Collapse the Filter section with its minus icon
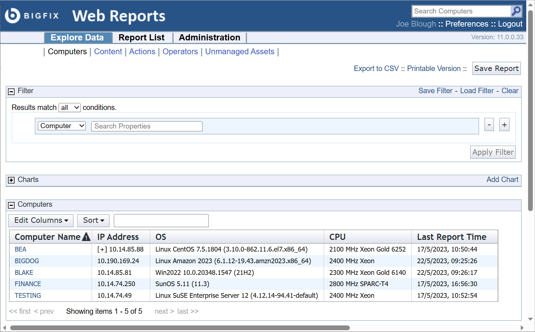This screenshot has width=535, height=332. (x=11, y=91)
